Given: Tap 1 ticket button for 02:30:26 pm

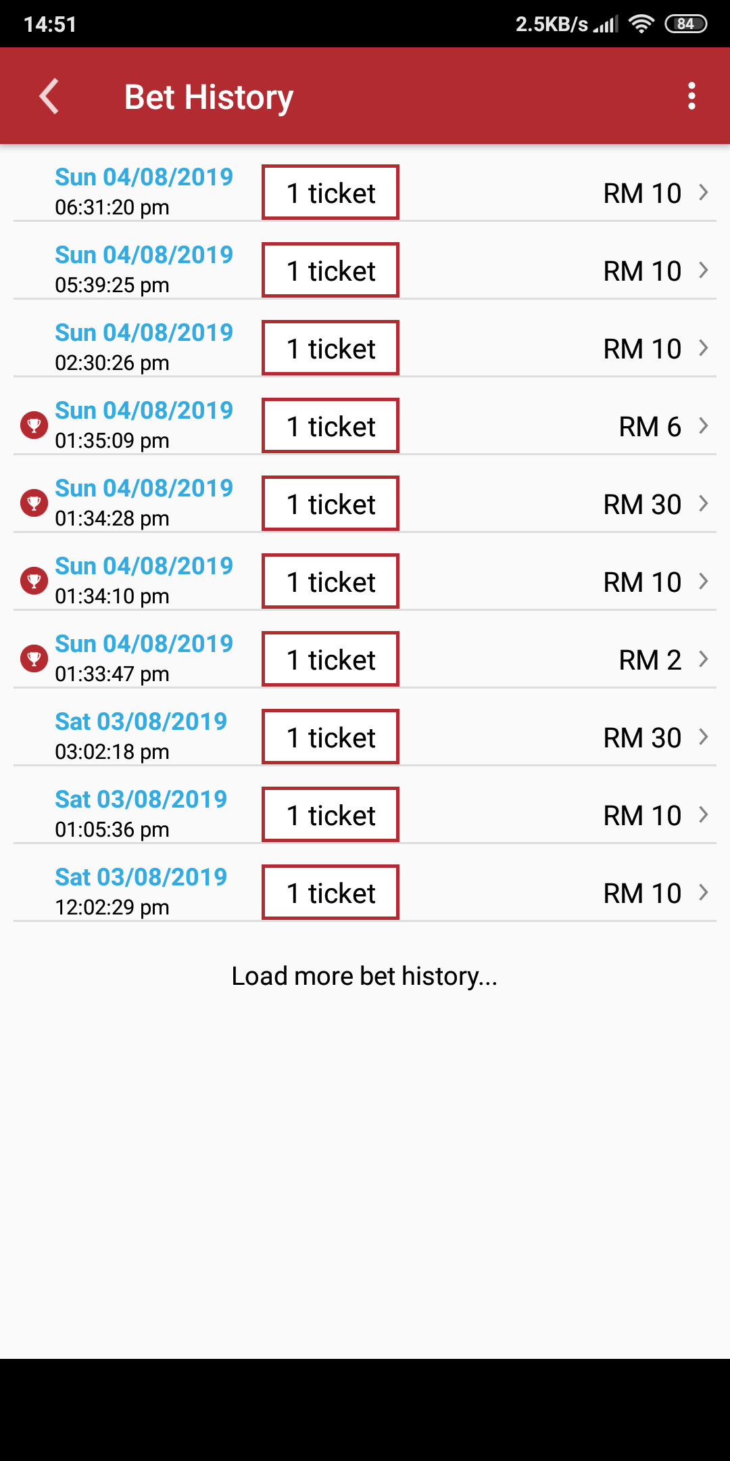Looking at the screenshot, I should click(x=331, y=348).
